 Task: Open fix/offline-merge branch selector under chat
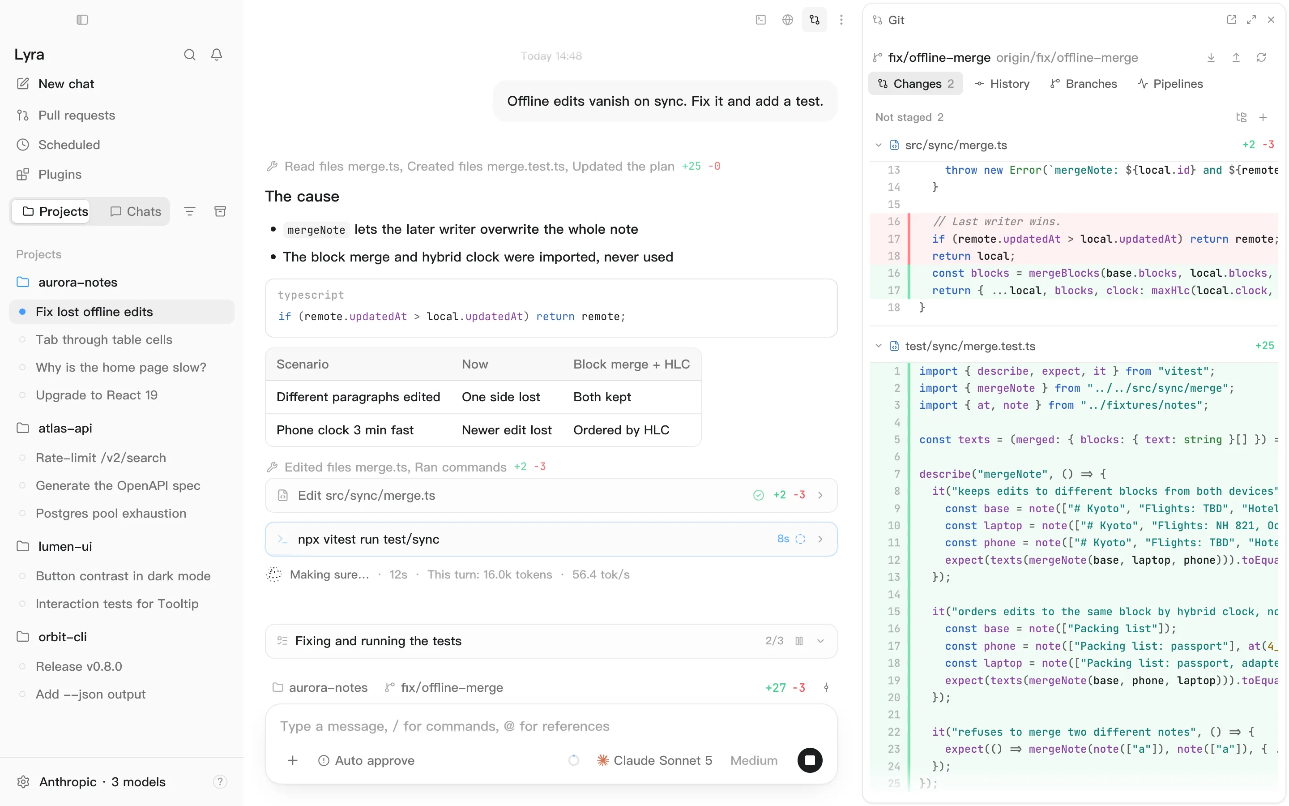(444, 687)
